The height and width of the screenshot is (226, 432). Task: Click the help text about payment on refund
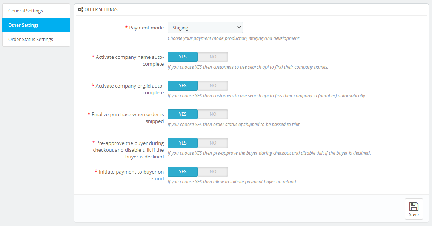232,181
